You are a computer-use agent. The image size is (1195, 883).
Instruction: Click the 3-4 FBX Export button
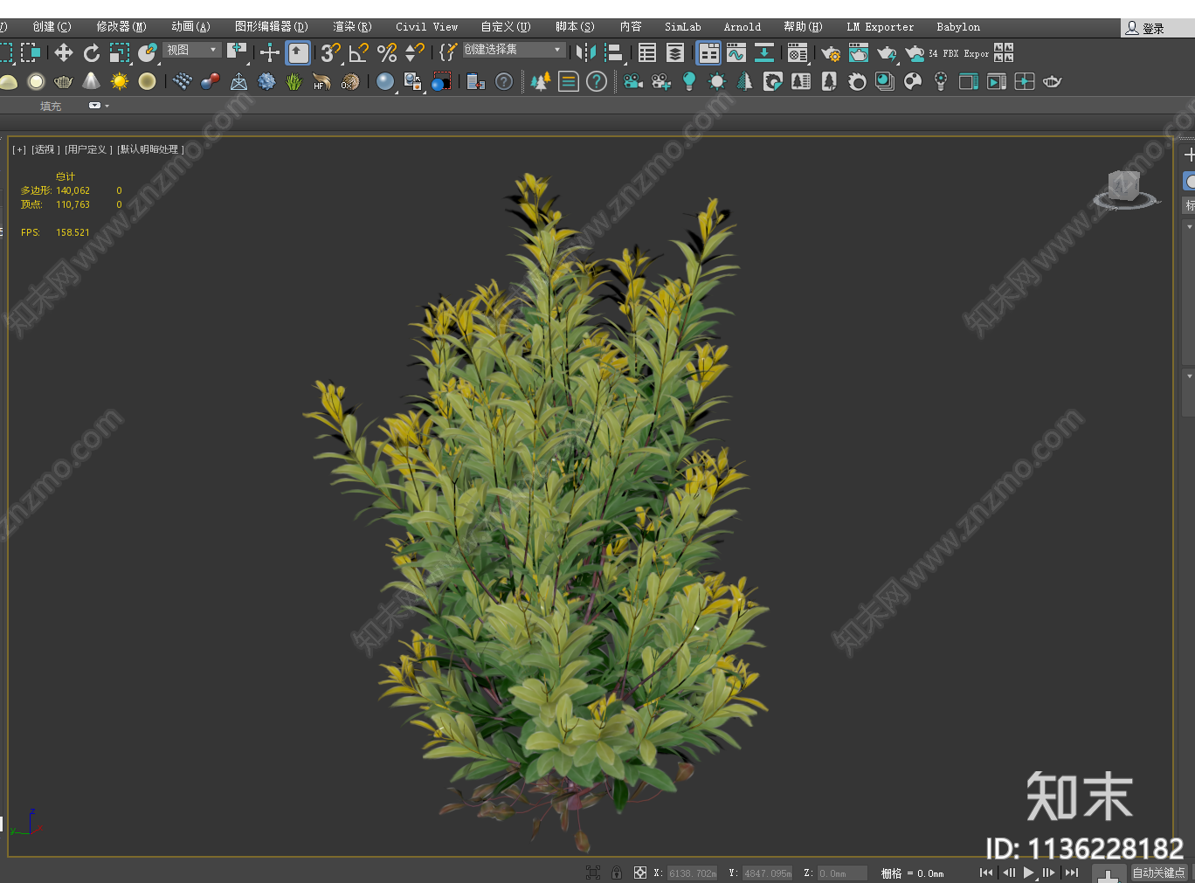pyautogui.click(x=959, y=53)
